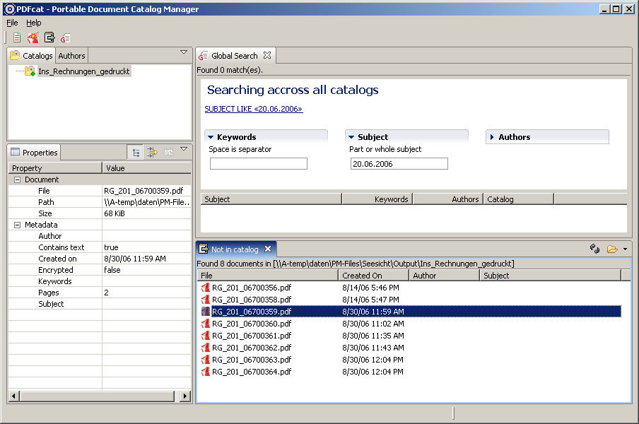Click the PDF icon of RG_201_06700361.pdf
The image size is (639, 424).
pos(206,336)
